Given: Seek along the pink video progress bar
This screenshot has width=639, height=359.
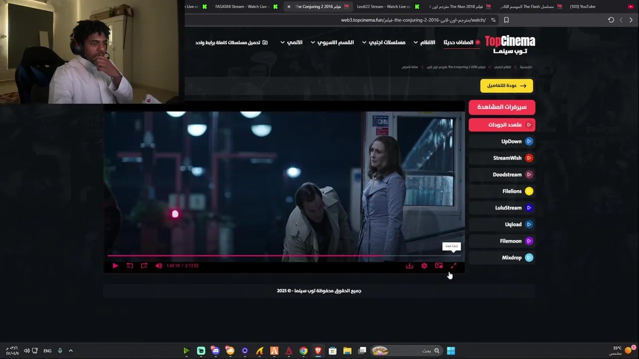Looking at the screenshot, I should (285, 256).
